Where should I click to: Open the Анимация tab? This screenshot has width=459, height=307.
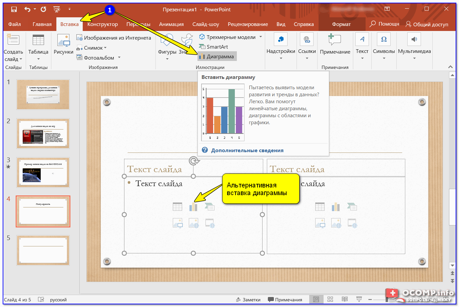pyautogui.click(x=171, y=24)
